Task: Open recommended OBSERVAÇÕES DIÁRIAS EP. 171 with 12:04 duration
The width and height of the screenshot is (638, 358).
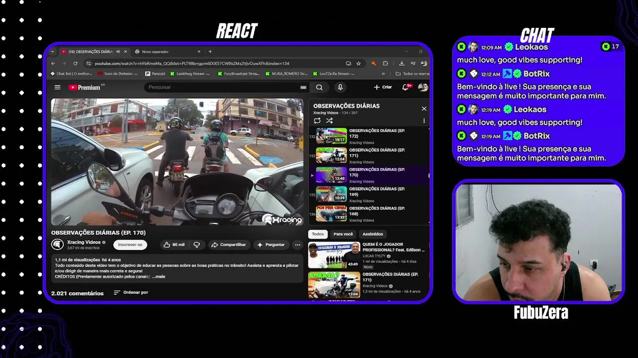Action: [367, 284]
